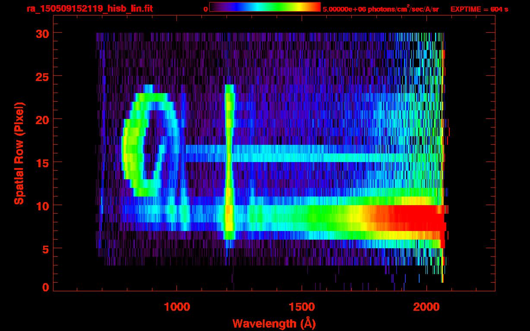Click the rainbow colorbar gradient at top
The height and width of the screenshot is (331, 530).
[x=265, y=7]
